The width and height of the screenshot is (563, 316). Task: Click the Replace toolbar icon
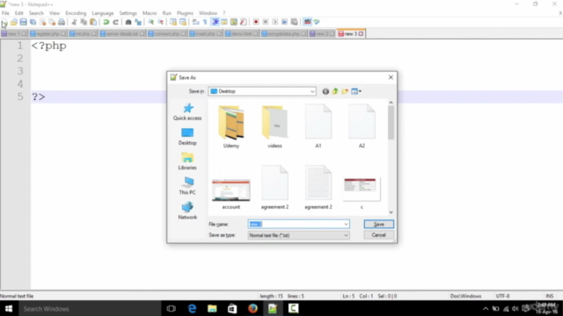point(138,22)
